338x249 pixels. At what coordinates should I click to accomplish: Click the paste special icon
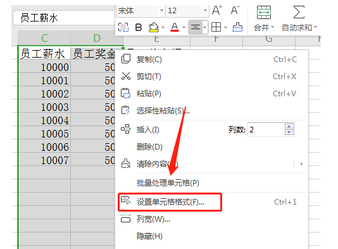coord(126,110)
